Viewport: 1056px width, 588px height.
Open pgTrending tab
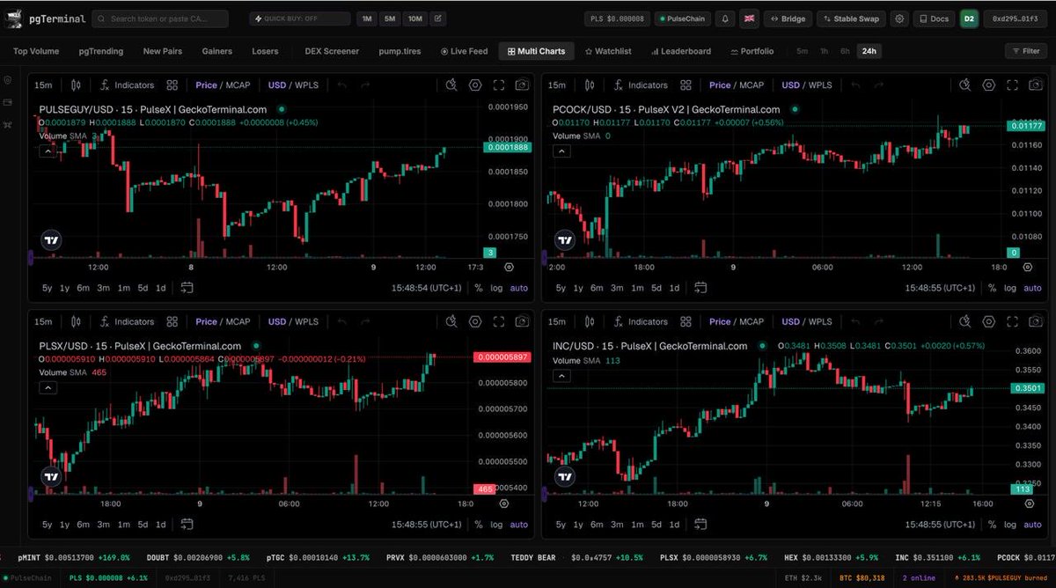pyautogui.click(x=100, y=51)
